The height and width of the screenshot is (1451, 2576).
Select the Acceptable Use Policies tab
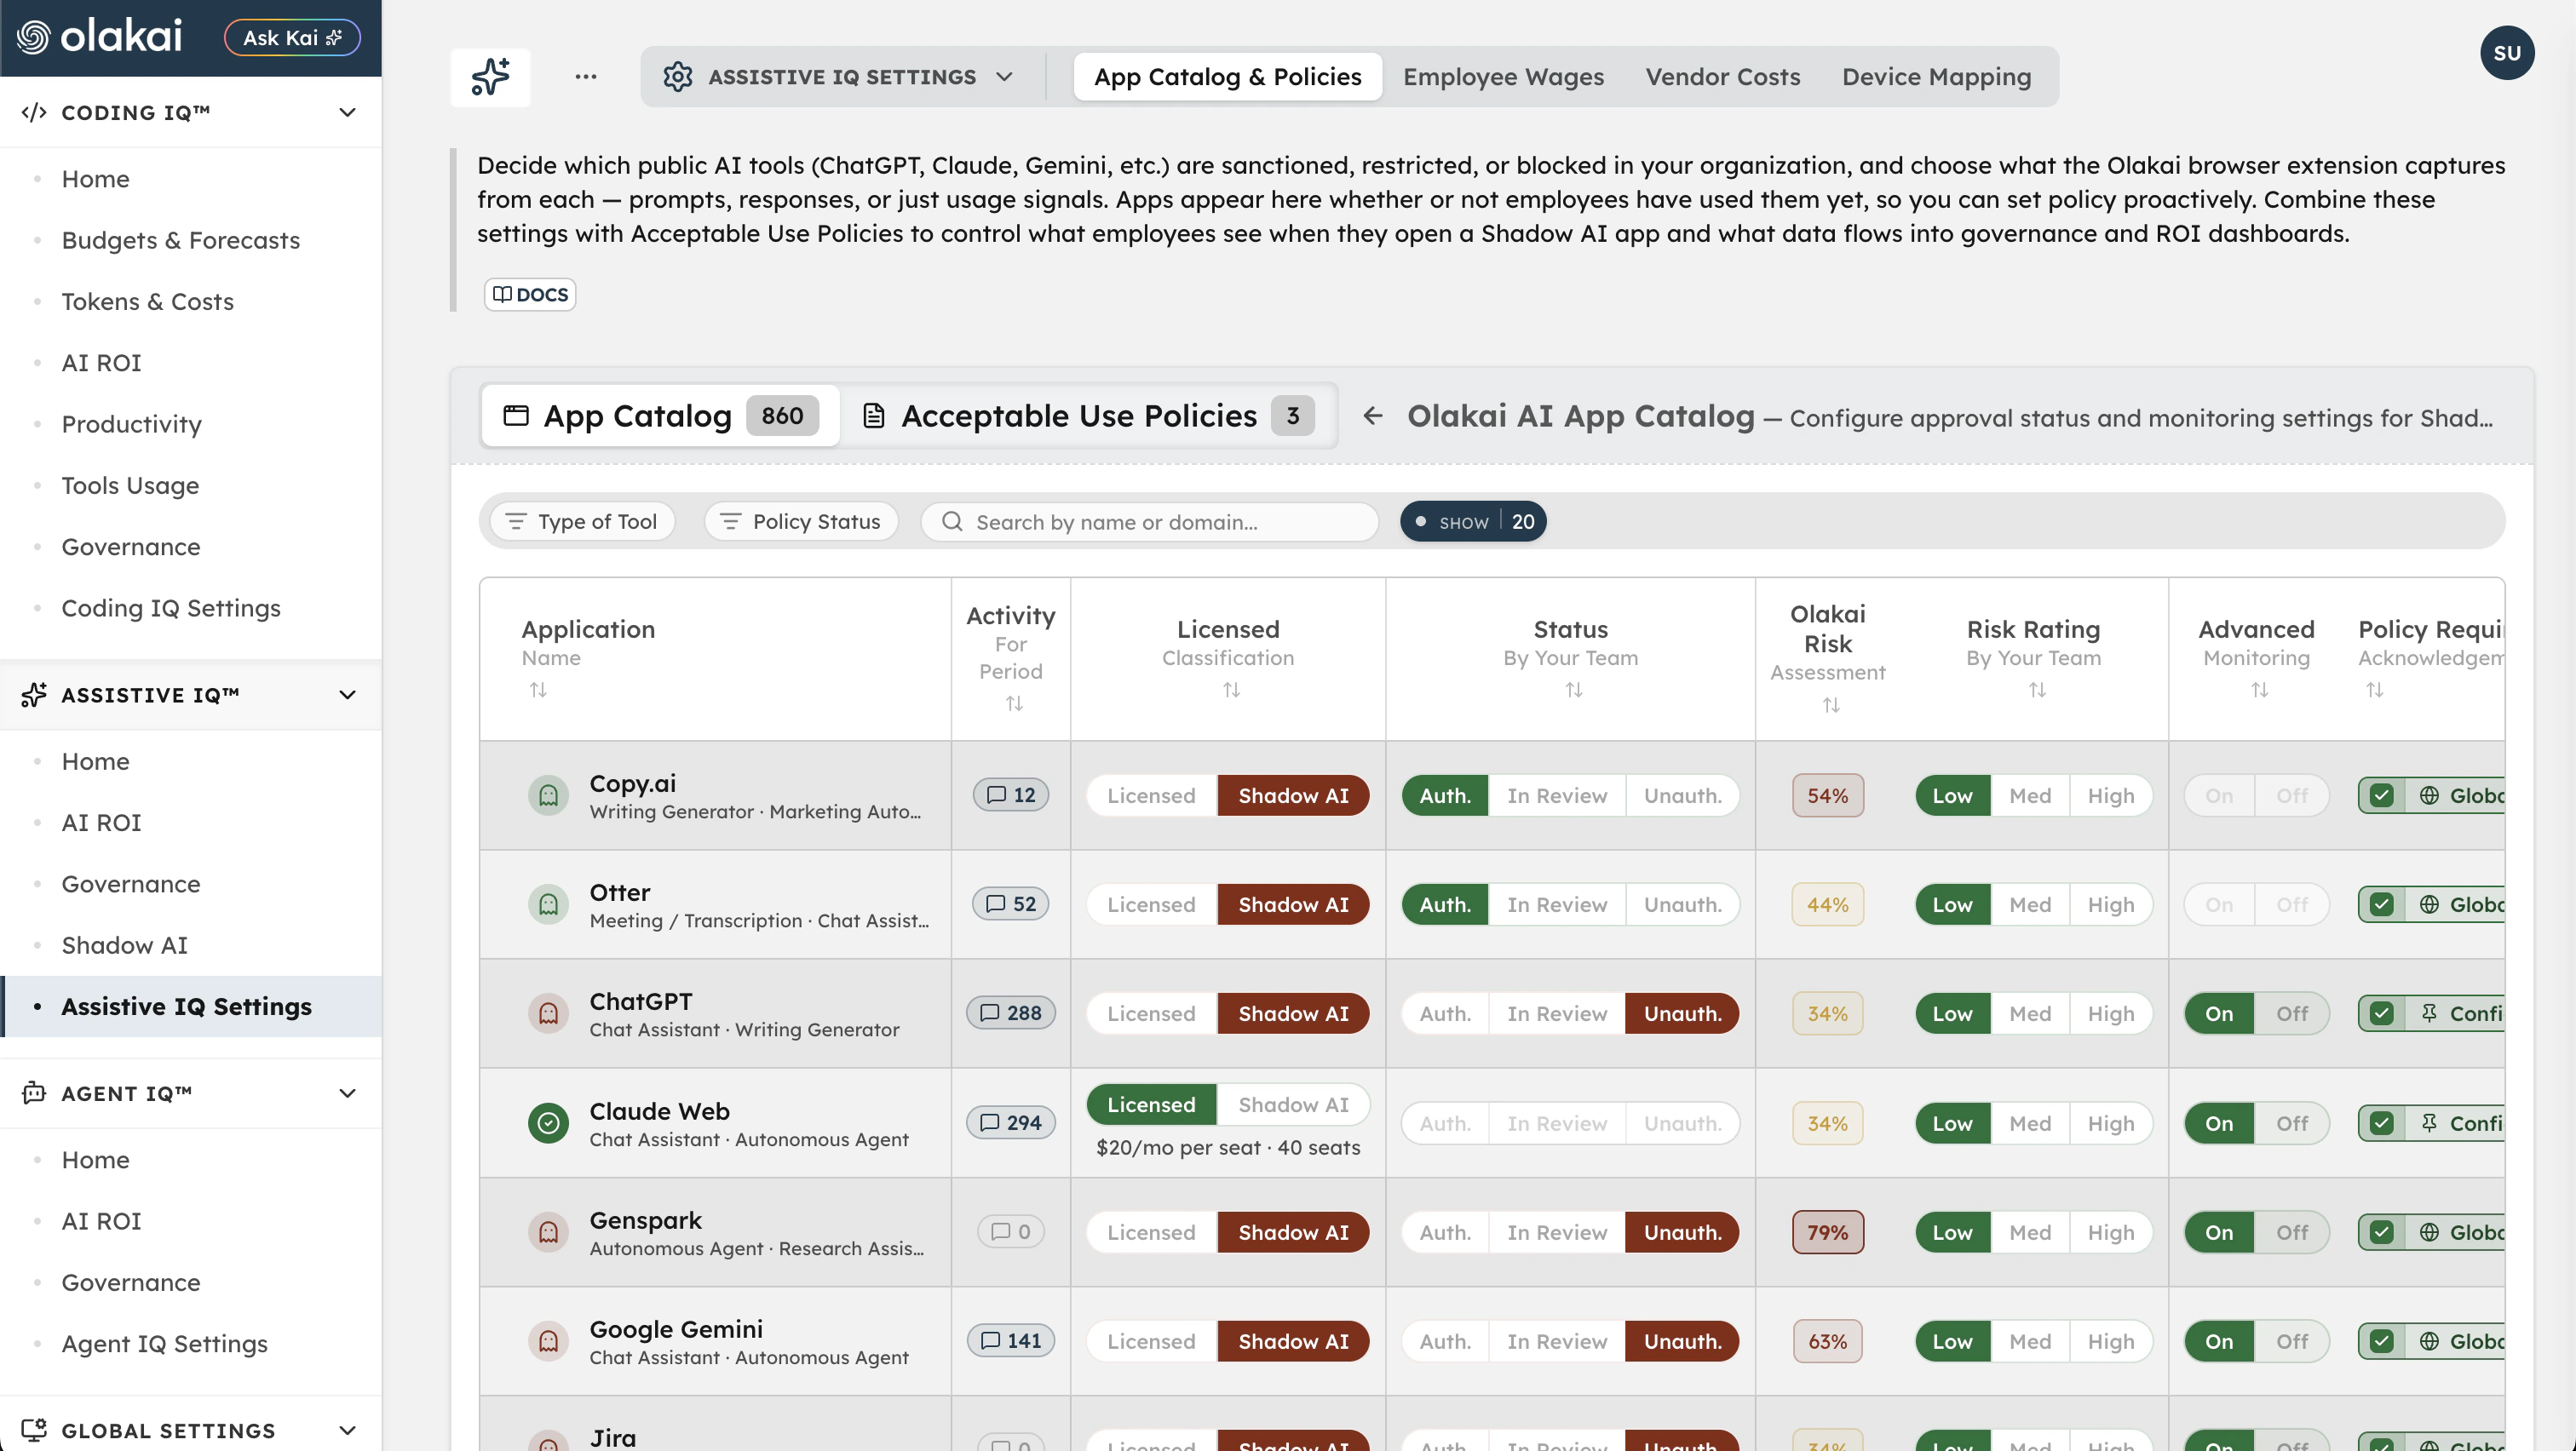pyautogui.click(x=1087, y=416)
